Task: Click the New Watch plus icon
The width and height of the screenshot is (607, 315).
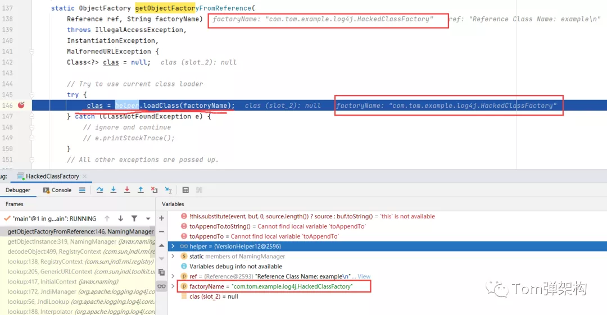Action: click(162, 218)
